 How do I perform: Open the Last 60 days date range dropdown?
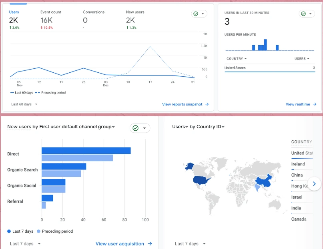click(24, 104)
